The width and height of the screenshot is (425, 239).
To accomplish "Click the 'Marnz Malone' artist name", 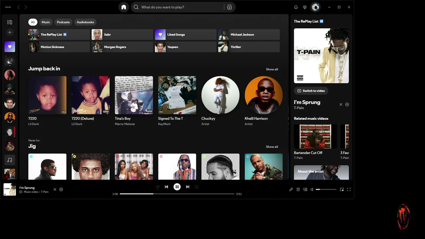I will pyautogui.click(x=125, y=124).
